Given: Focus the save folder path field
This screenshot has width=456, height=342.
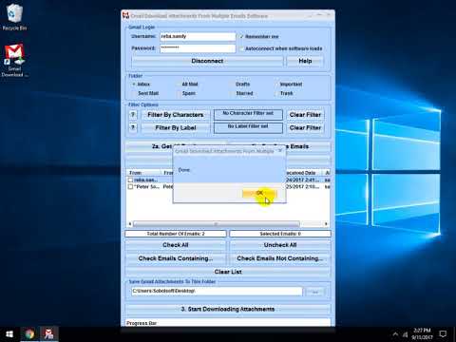Looking at the screenshot, I should pyautogui.click(x=217, y=292).
